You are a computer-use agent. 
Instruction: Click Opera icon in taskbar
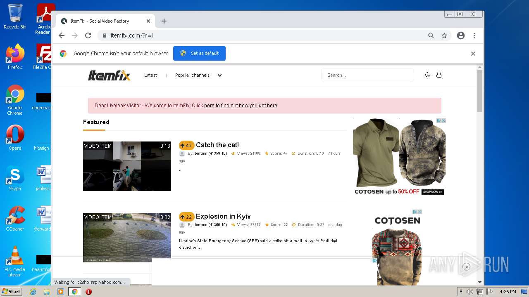click(88, 292)
